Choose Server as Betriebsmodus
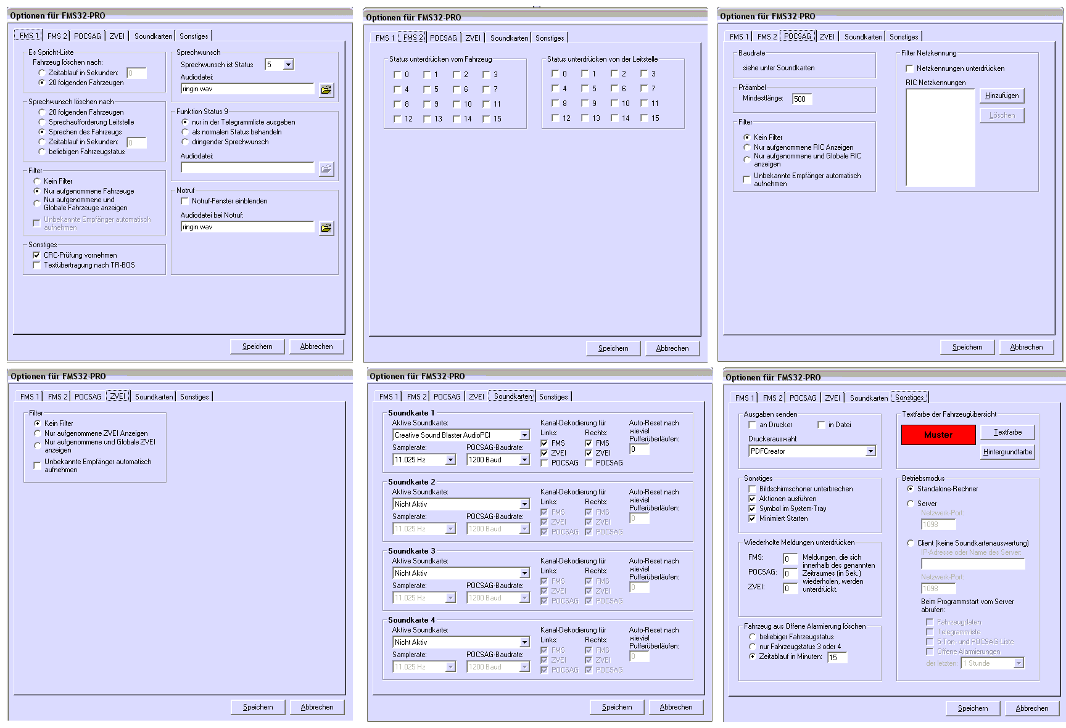The image size is (1066, 728). click(910, 504)
